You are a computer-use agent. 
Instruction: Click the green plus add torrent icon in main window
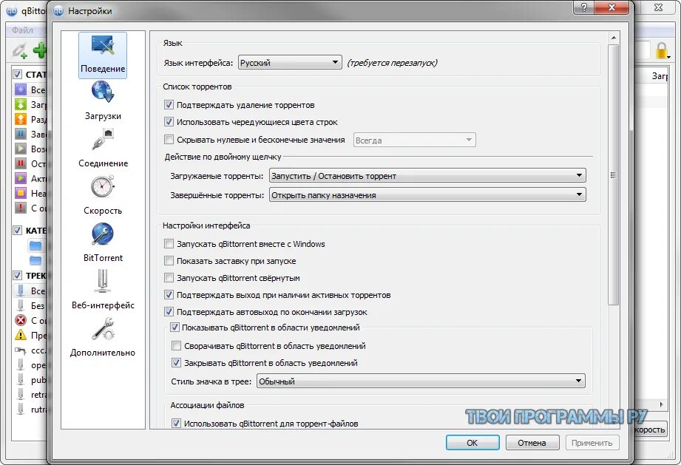[40, 50]
